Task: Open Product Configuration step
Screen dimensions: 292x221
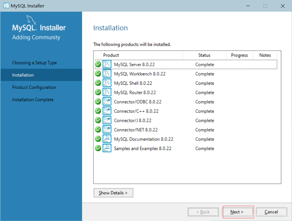Action: coord(34,87)
